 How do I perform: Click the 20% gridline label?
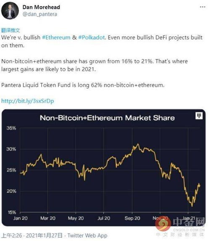coord(11,191)
